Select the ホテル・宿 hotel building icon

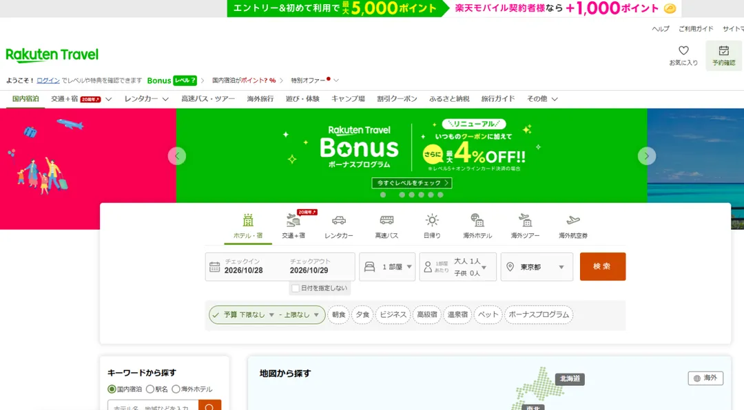click(x=248, y=220)
